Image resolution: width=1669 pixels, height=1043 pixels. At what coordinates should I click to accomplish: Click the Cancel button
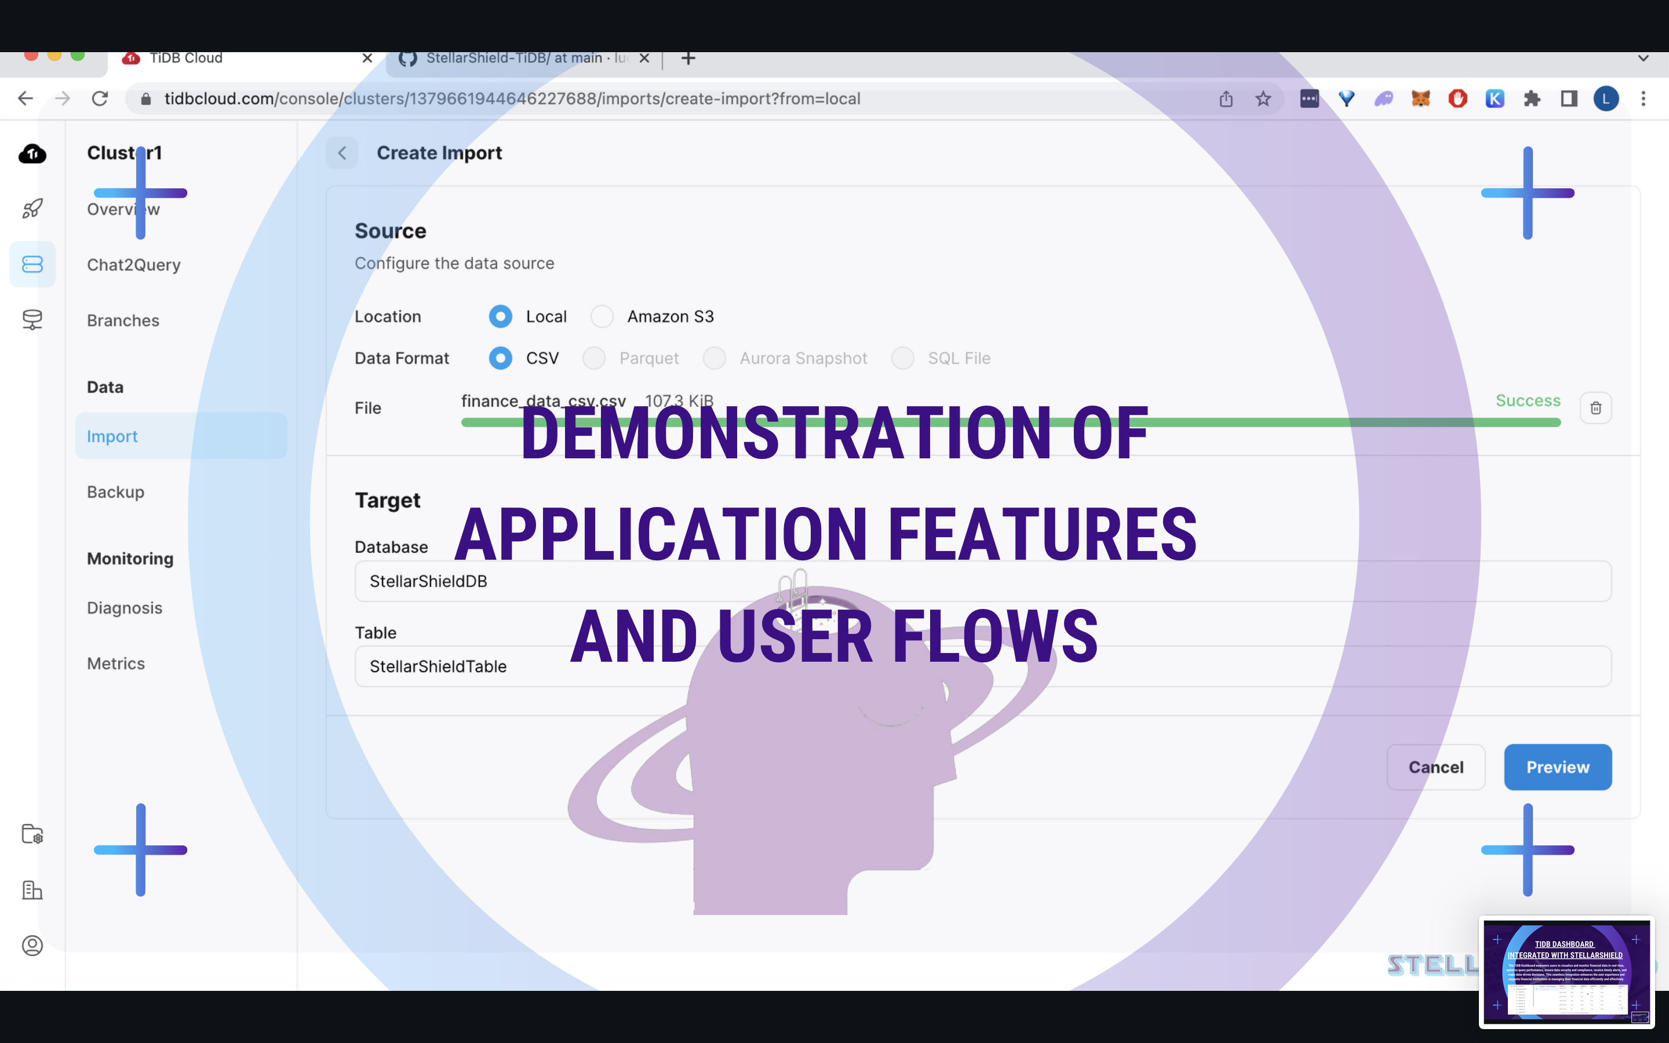point(1435,767)
